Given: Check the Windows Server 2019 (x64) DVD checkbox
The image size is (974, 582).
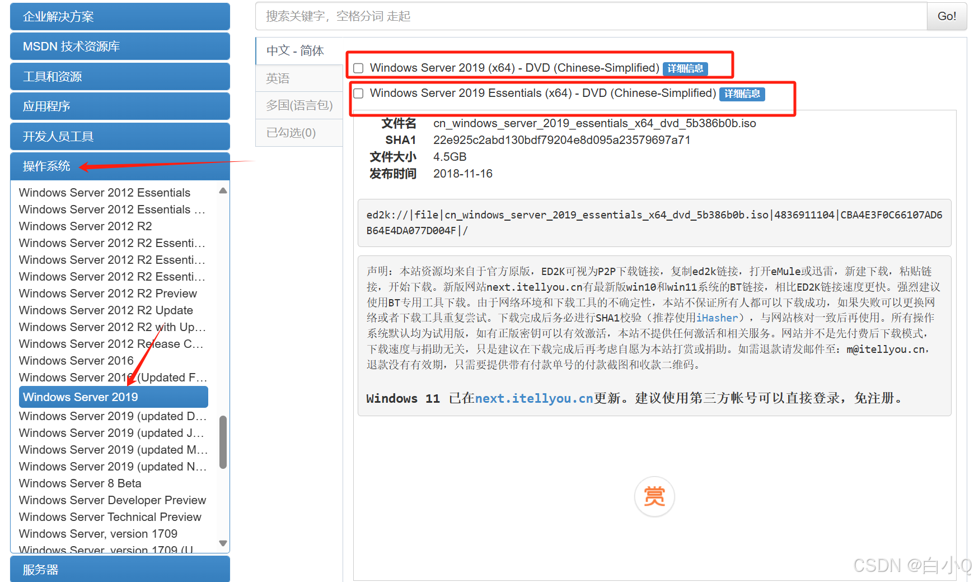Looking at the screenshot, I should tap(358, 68).
